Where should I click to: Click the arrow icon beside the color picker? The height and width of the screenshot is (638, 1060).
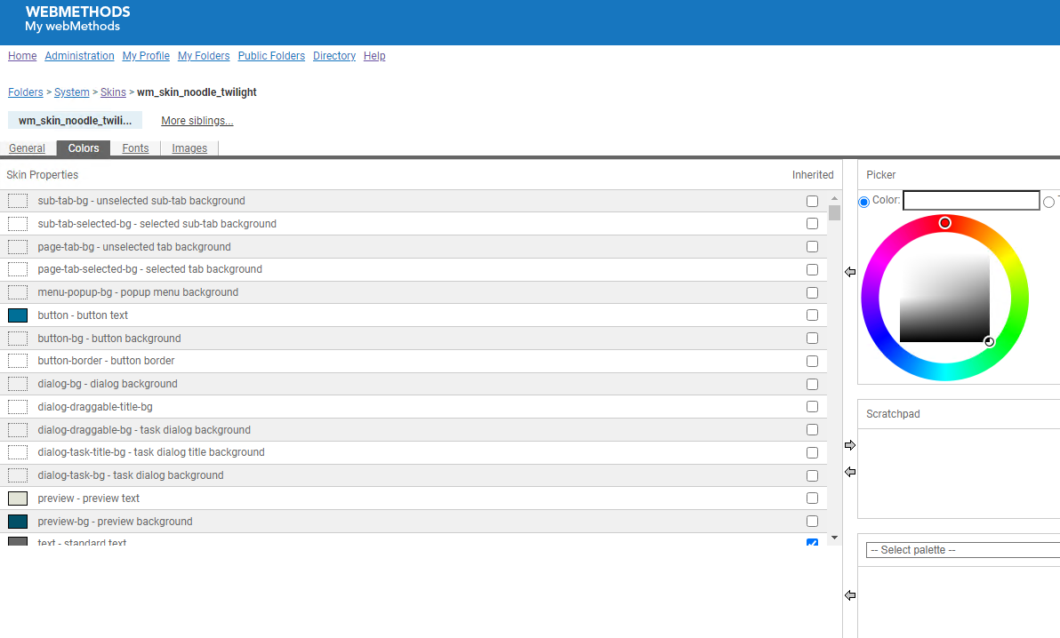click(850, 272)
